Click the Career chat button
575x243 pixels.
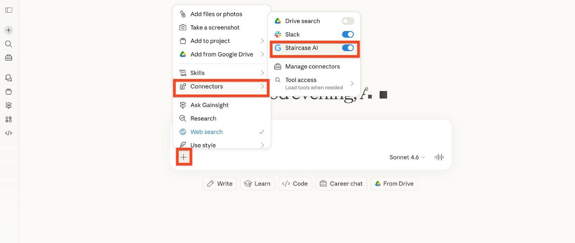click(341, 184)
